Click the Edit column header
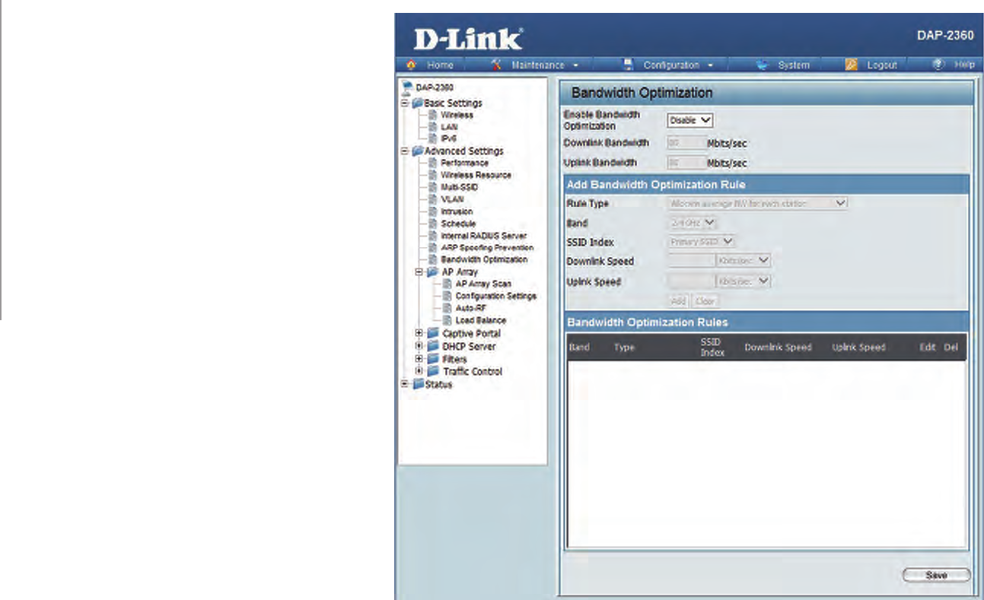 pos(927,348)
